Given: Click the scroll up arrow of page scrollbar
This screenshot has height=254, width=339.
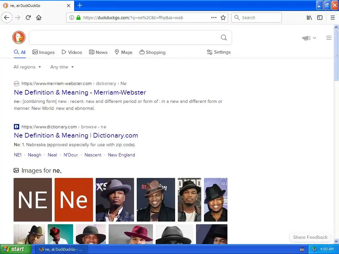Looking at the screenshot, I should [x=336, y=27].
